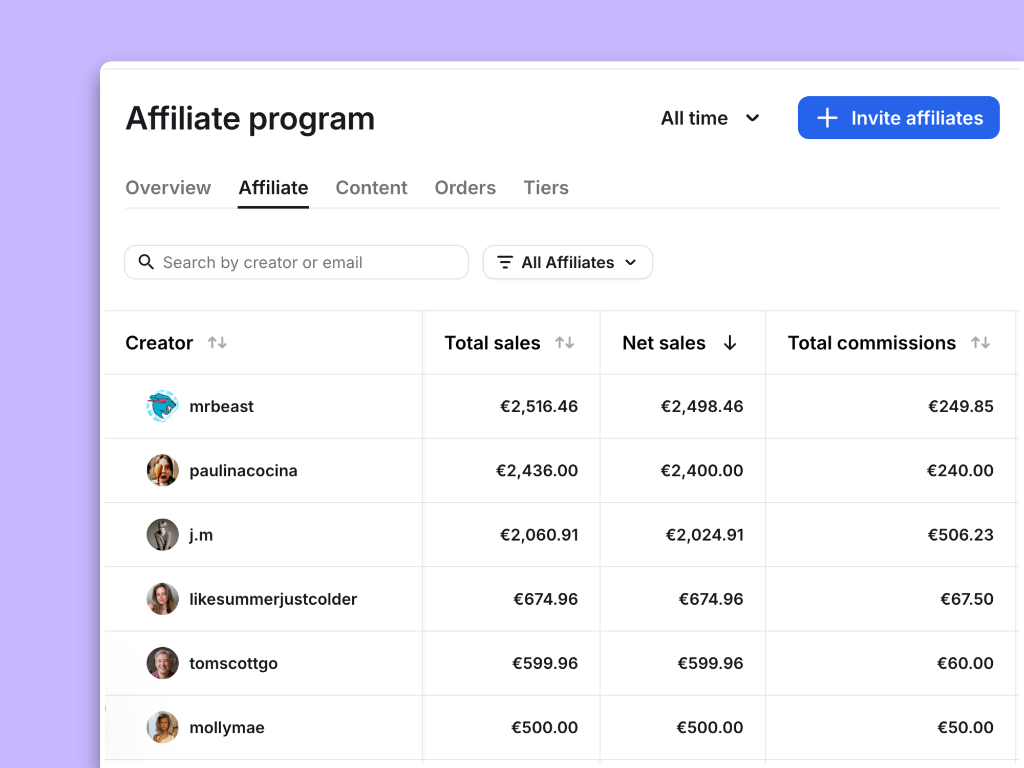Open the All time period dropdown
Image resolution: width=1024 pixels, height=768 pixels.
pyautogui.click(x=710, y=118)
